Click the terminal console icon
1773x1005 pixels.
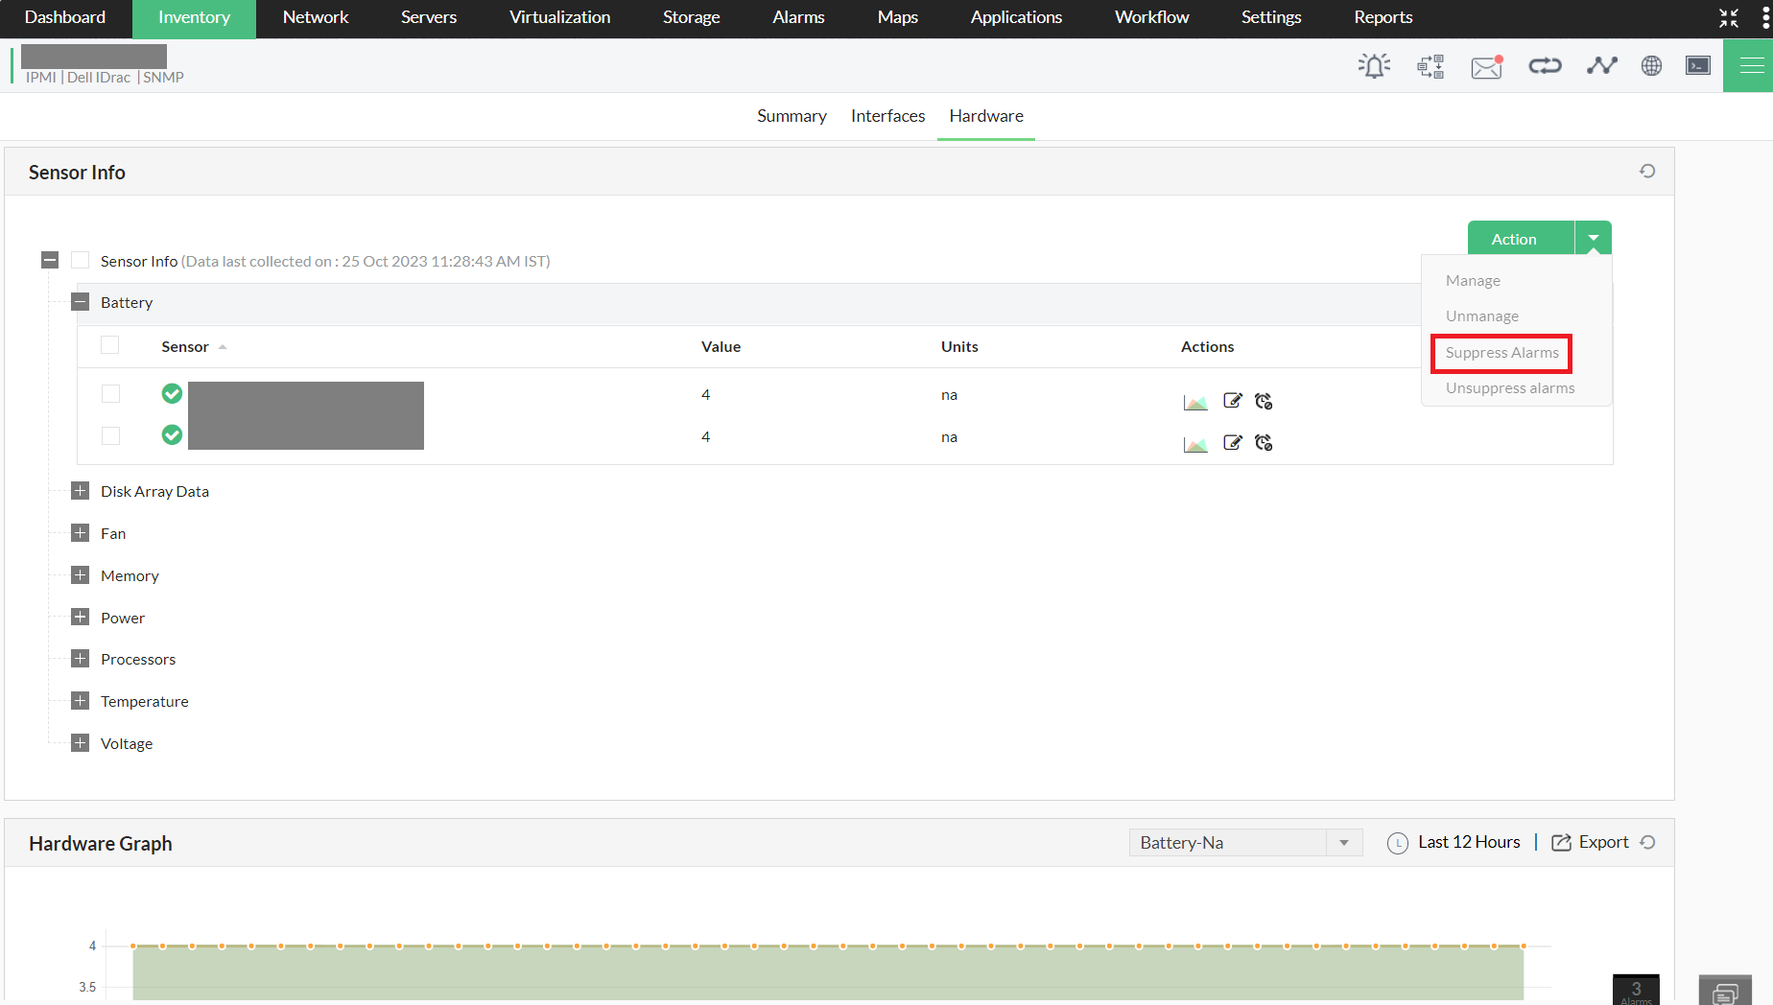click(x=1697, y=66)
